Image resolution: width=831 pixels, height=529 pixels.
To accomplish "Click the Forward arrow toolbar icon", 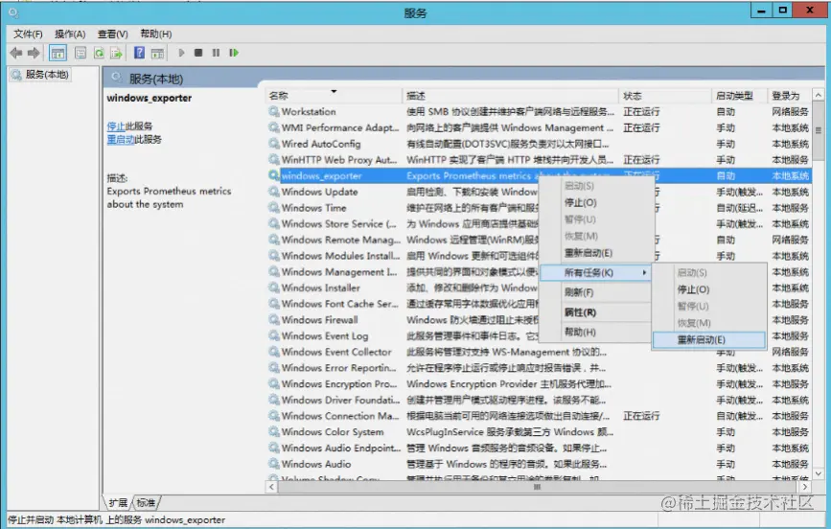I will pos(34,53).
